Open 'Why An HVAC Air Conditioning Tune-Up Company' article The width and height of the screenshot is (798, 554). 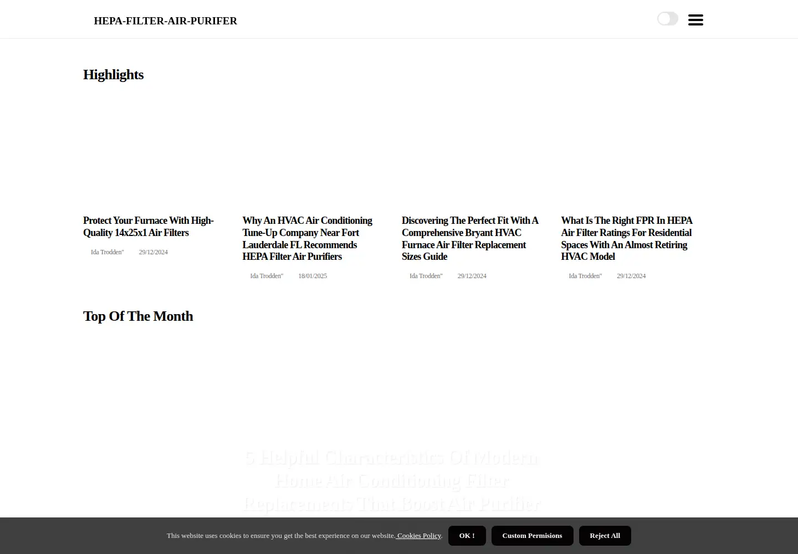point(308,238)
